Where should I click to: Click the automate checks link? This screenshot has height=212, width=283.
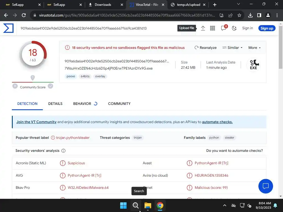tap(217, 122)
